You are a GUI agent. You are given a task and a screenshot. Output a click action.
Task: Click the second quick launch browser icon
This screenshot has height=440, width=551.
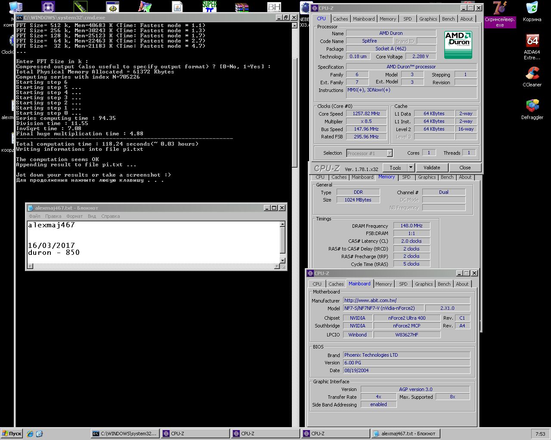(39, 434)
